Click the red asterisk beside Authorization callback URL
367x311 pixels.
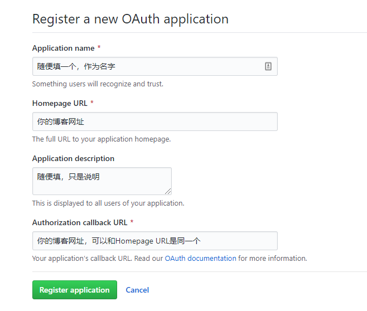132,221
